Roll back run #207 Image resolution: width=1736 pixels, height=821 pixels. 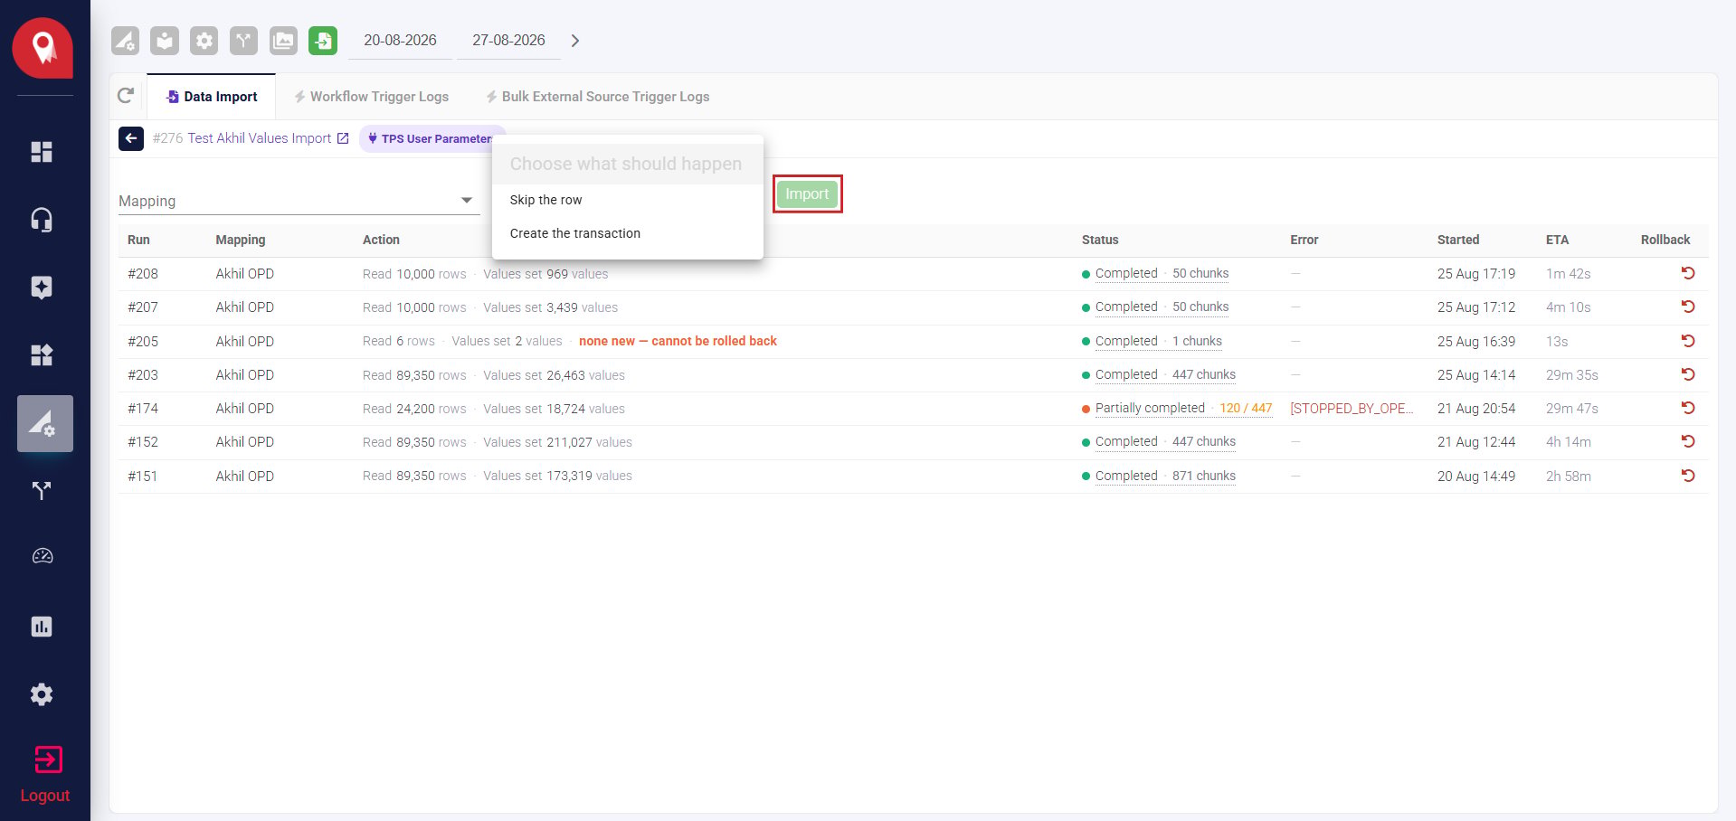pyautogui.click(x=1688, y=307)
